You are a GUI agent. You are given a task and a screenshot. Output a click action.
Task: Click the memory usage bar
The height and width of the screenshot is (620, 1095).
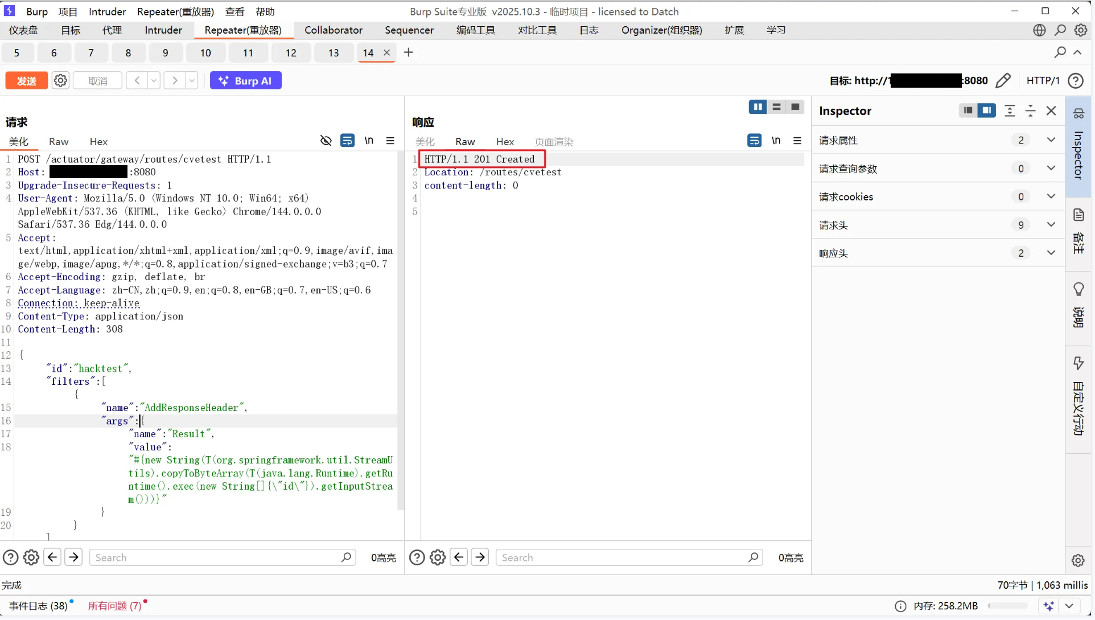1008,606
